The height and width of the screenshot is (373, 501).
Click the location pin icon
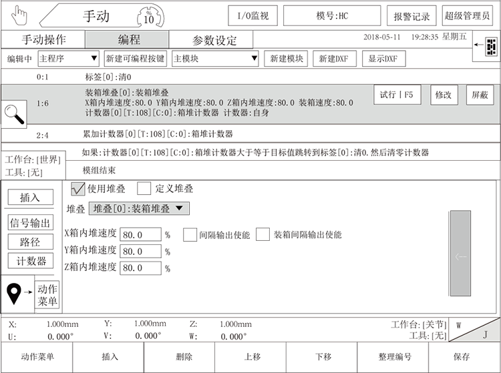[14, 292]
